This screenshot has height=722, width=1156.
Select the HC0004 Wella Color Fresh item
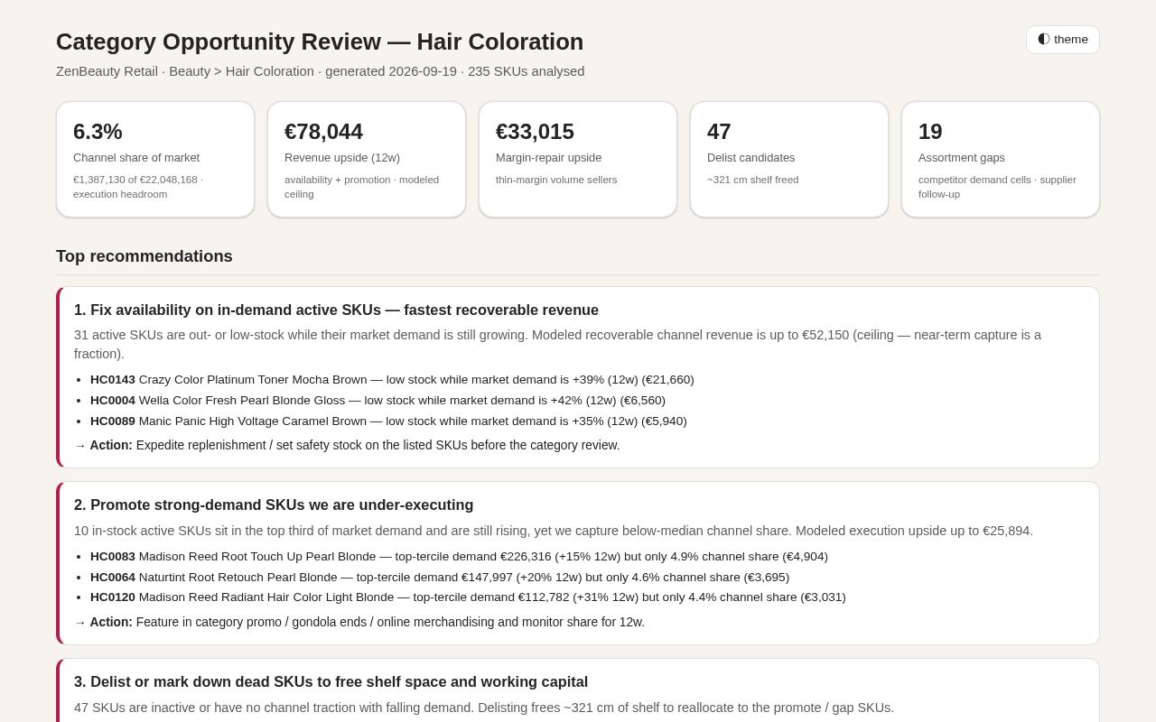(x=378, y=401)
